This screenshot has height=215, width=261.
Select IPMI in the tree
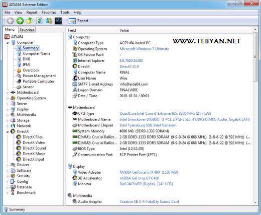(27, 64)
